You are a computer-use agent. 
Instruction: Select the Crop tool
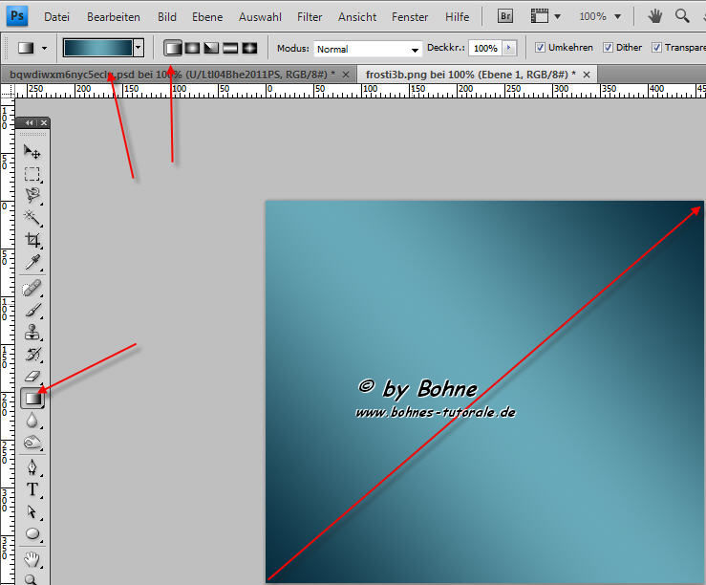32,240
